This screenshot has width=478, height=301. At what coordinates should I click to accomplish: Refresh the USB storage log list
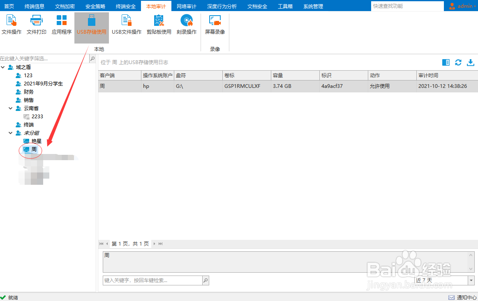pos(458,62)
